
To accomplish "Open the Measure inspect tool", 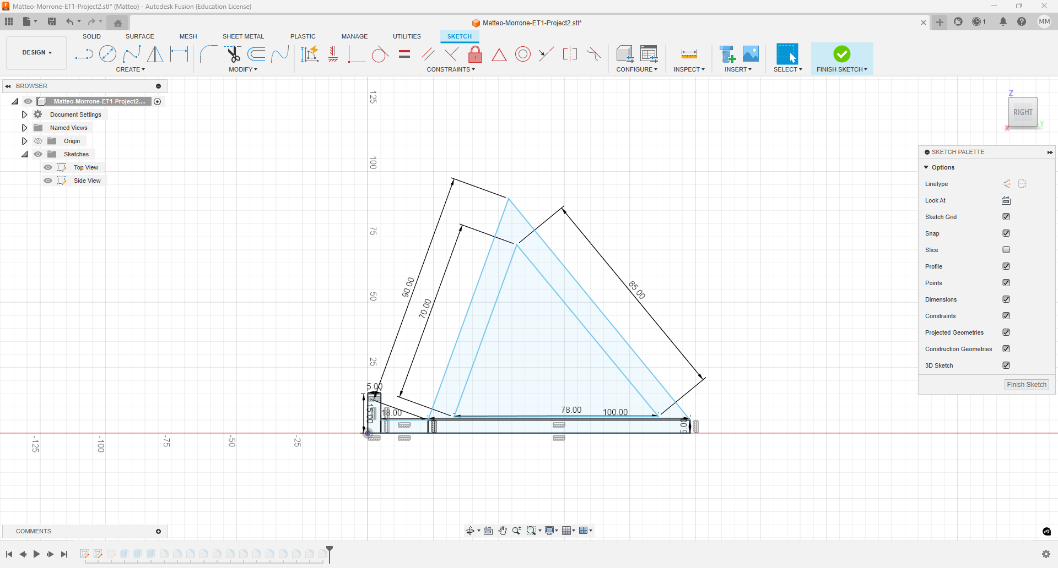I will pos(689,54).
